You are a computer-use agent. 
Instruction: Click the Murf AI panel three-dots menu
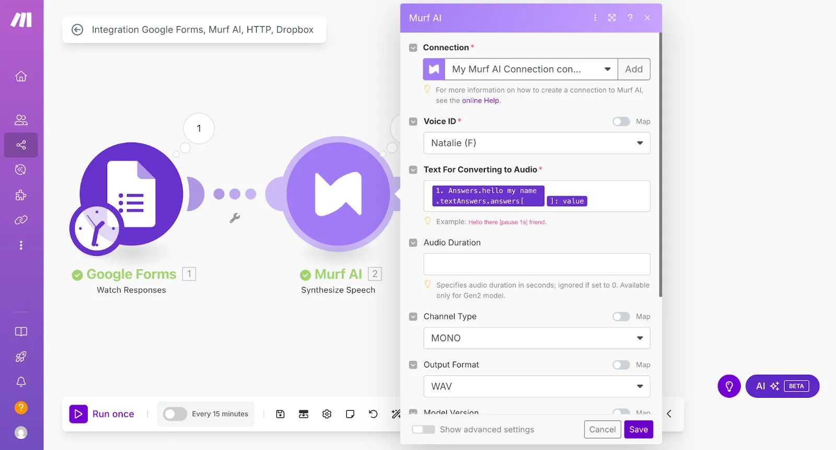point(595,18)
